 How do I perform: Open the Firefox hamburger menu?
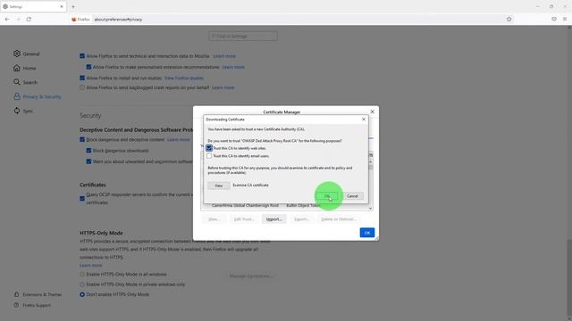(565, 19)
